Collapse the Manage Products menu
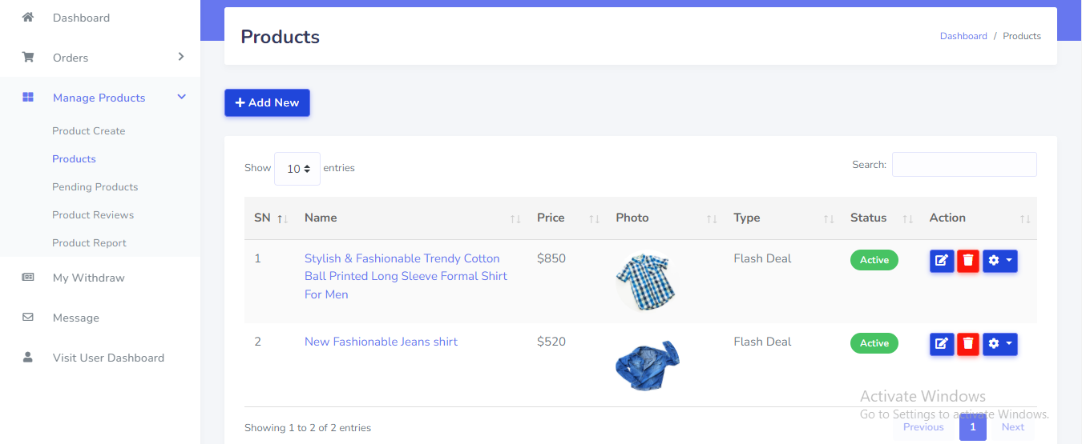Viewport: 1082px width, 444px height. click(182, 97)
